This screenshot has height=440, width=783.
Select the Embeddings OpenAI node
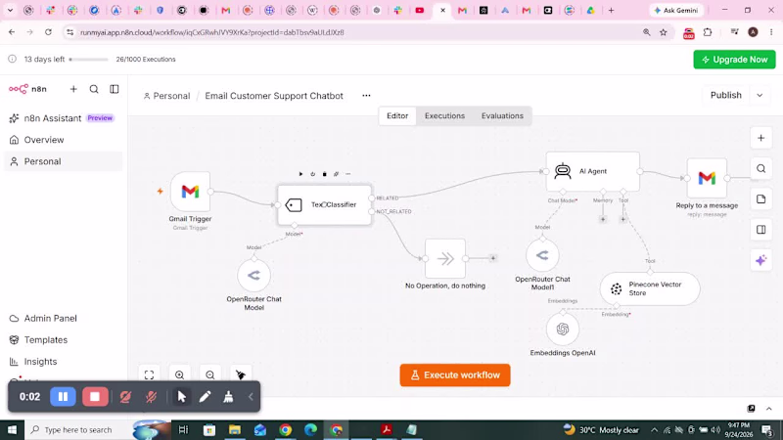563,329
